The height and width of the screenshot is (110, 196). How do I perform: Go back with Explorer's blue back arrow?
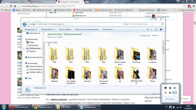[x=24, y=24]
